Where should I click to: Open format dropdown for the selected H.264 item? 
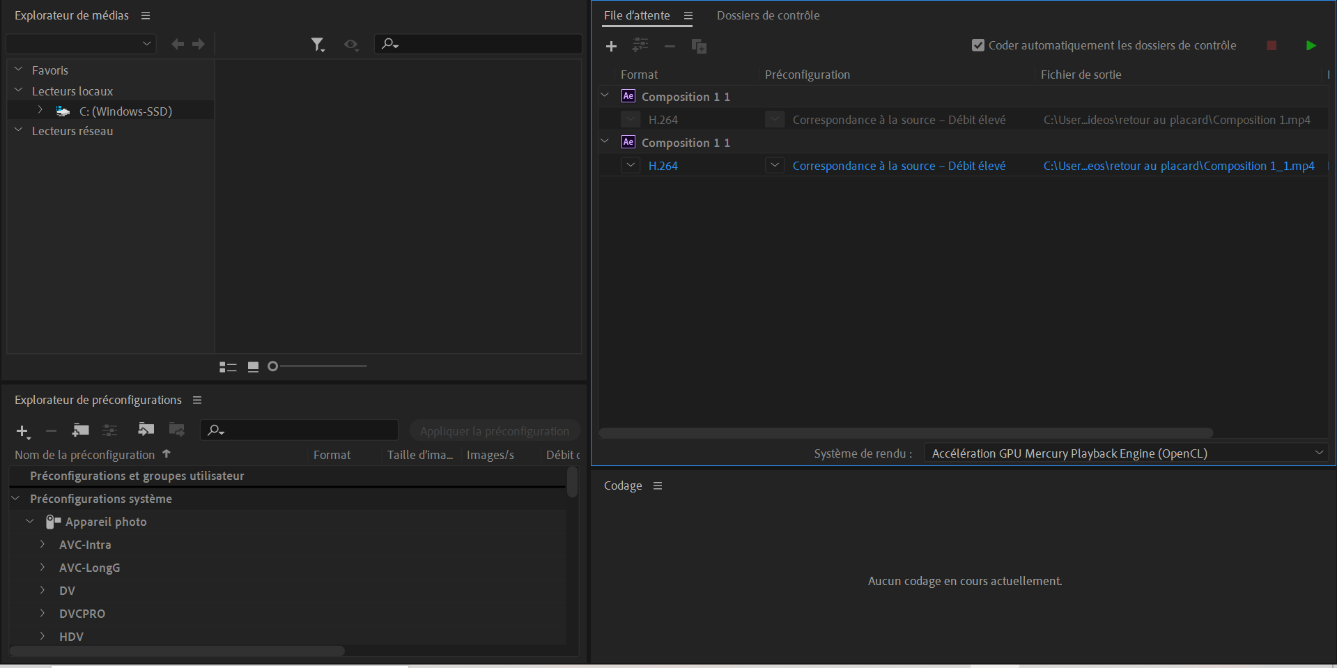tap(631, 165)
